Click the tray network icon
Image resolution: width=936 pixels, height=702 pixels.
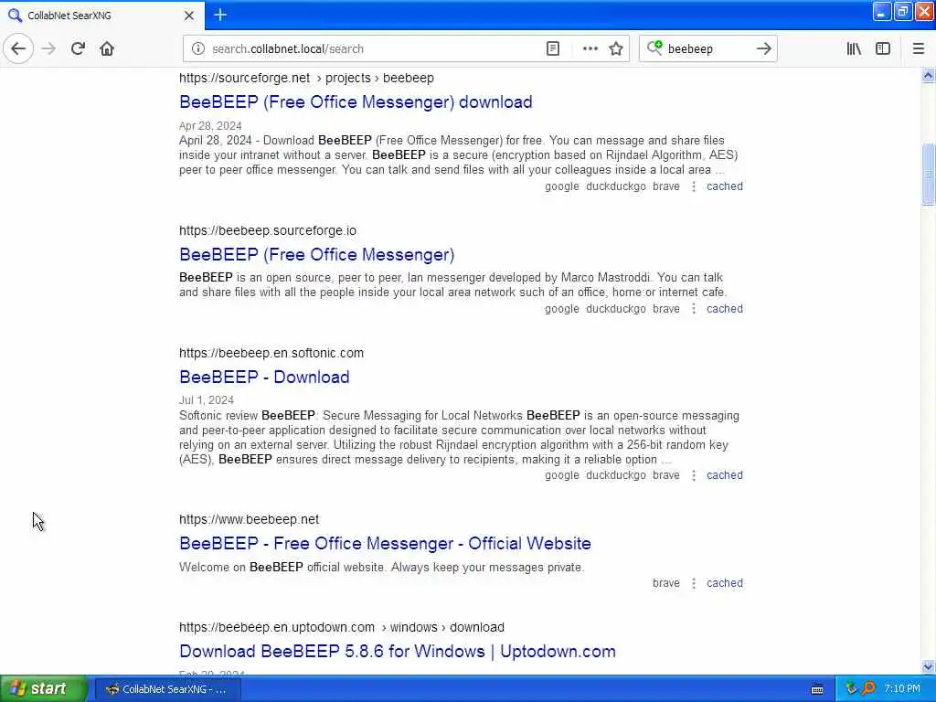tap(851, 688)
